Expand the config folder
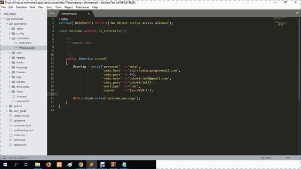 tap(9, 33)
